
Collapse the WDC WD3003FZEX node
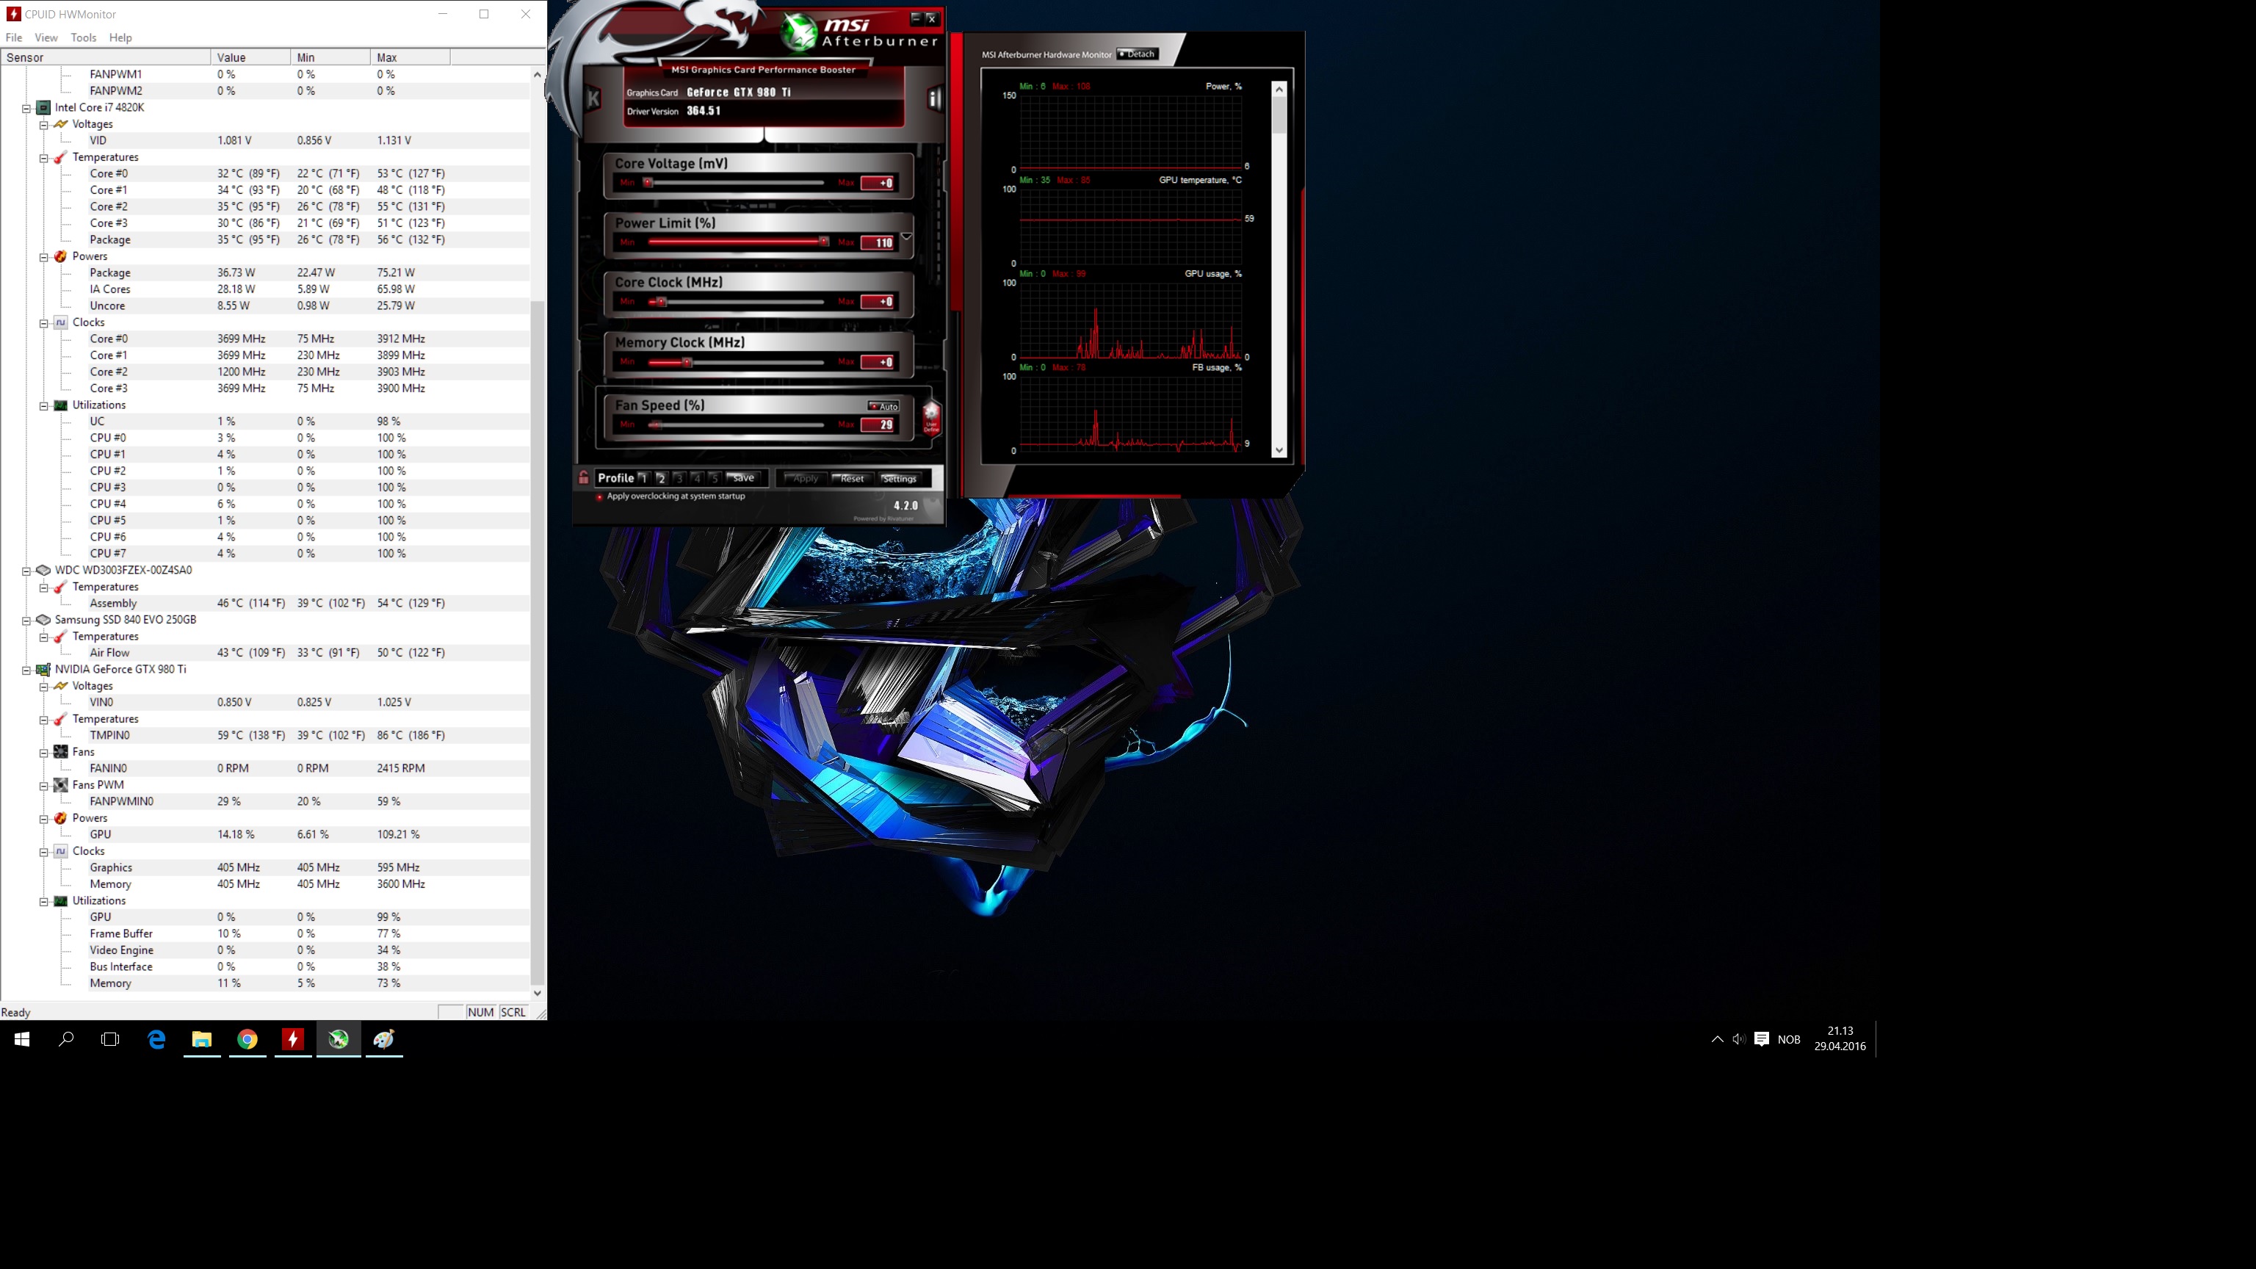point(26,571)
